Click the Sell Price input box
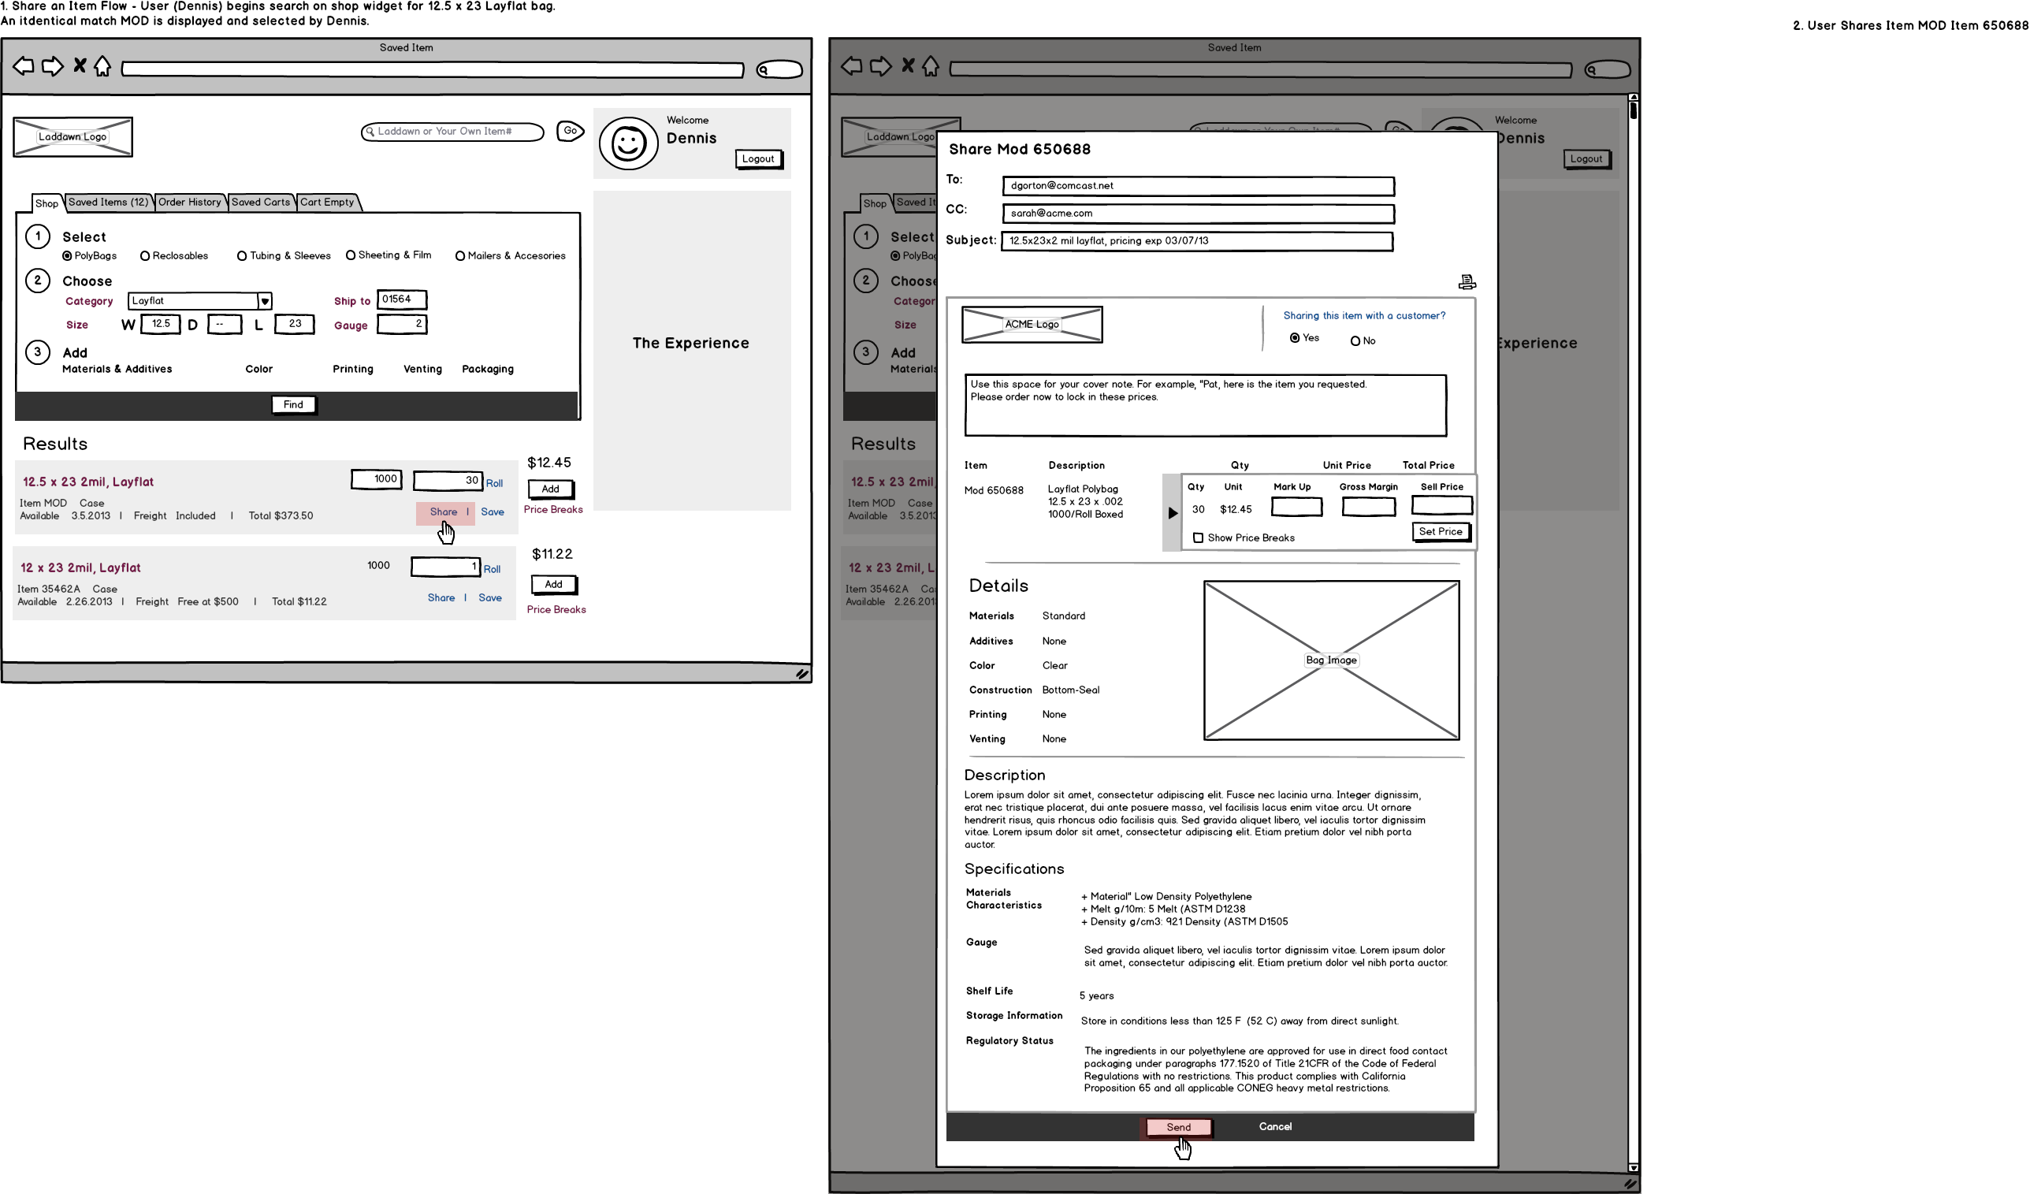Image resolution: width=2030 pixels, height=1194 pixels. coord(1442,505)
